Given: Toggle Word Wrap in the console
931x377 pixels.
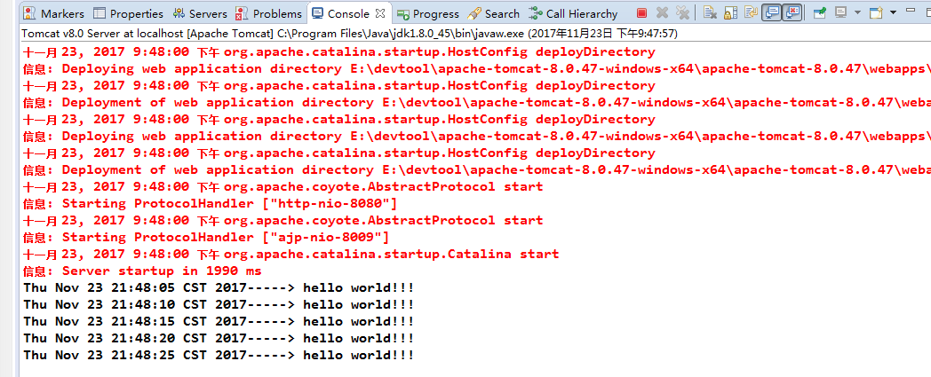Looking at the screenshot, I should point(751,12).
